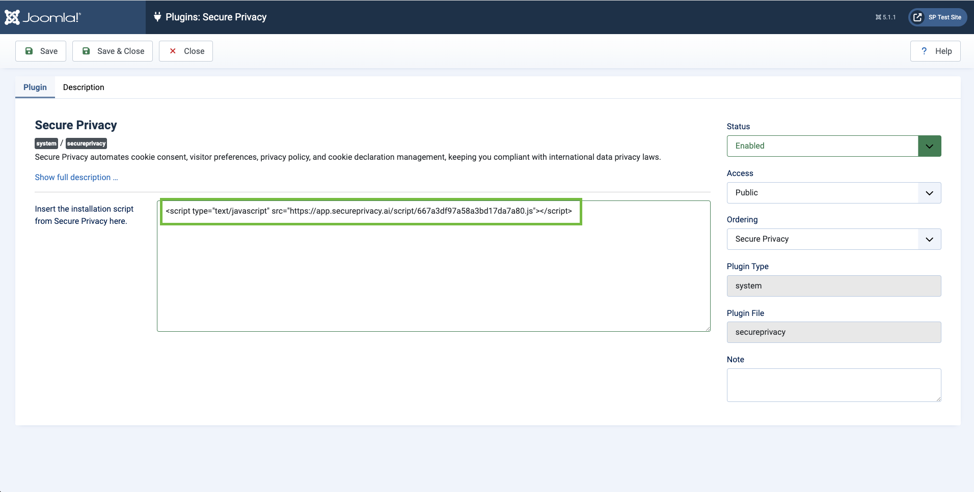This screenshot has height=492, width=974.
Task: Click the Joomla version 5.1.1 indicator
Action: (885, 17)
